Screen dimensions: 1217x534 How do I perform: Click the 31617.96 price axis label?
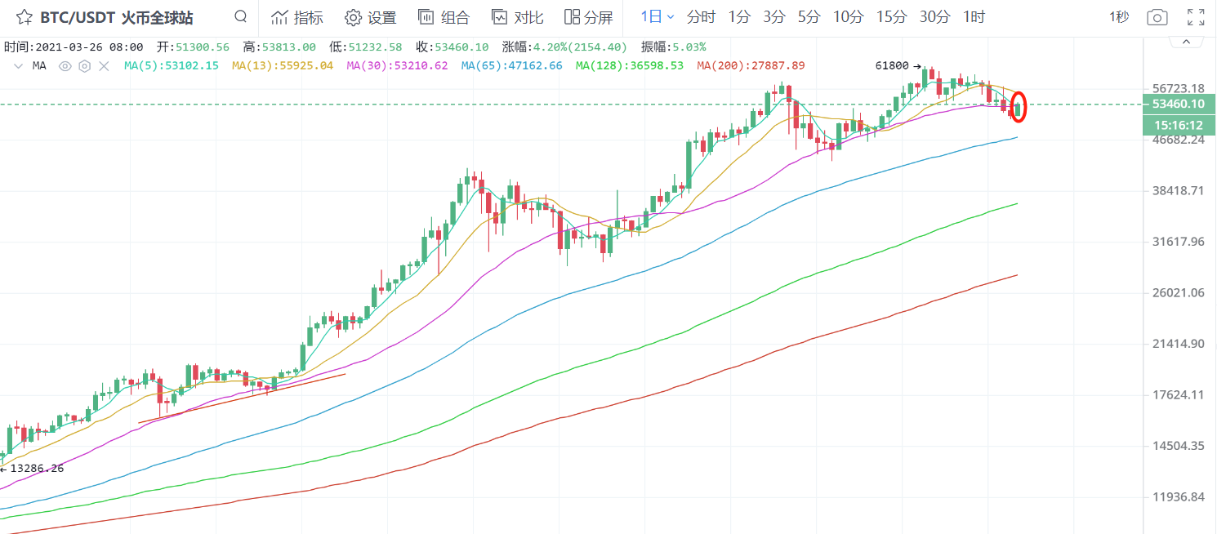[x=1177, y=242]
